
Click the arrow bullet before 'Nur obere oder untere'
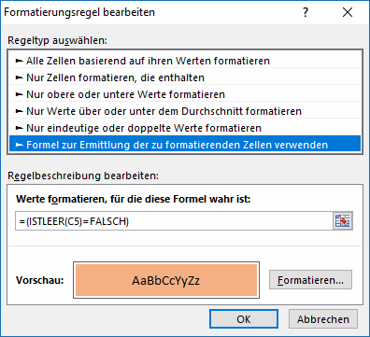point(20,94)
